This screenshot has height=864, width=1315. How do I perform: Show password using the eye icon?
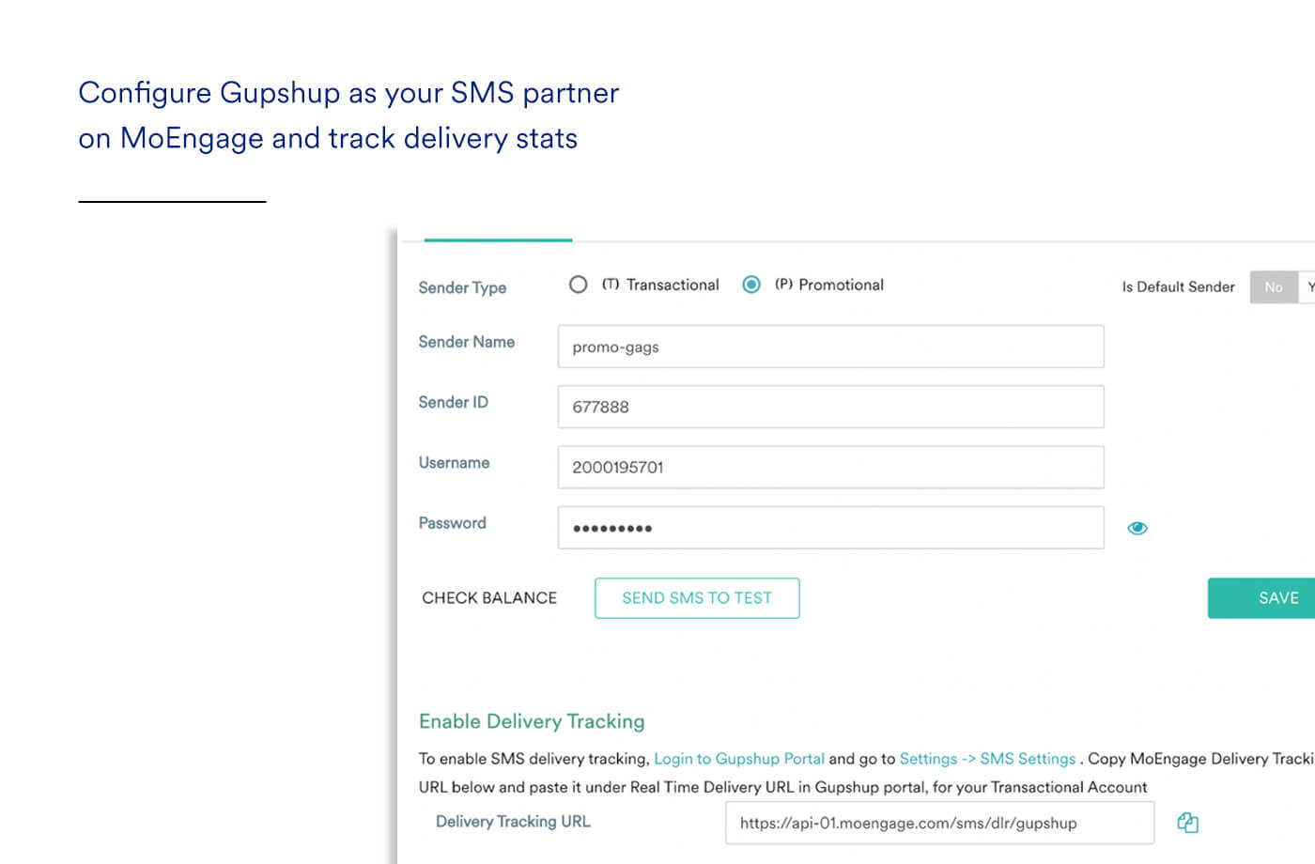click(1137, 528)
